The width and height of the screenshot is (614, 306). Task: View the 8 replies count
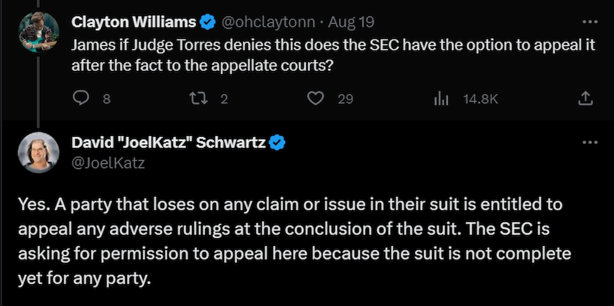click(x=106, y=98)
